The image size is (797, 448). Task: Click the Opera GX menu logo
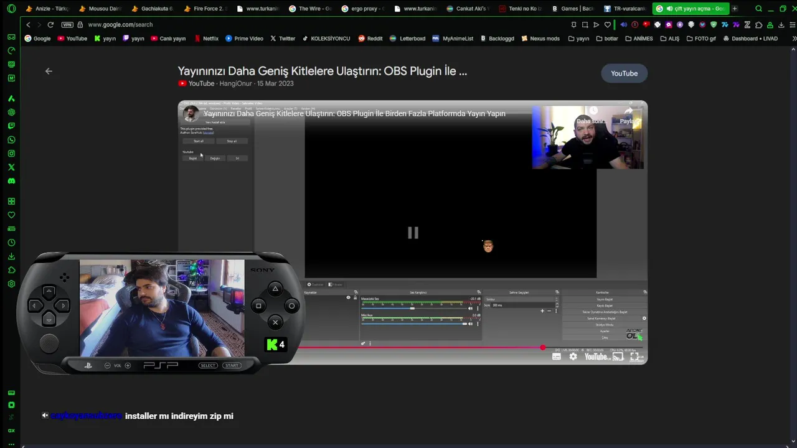click(11, 9)
